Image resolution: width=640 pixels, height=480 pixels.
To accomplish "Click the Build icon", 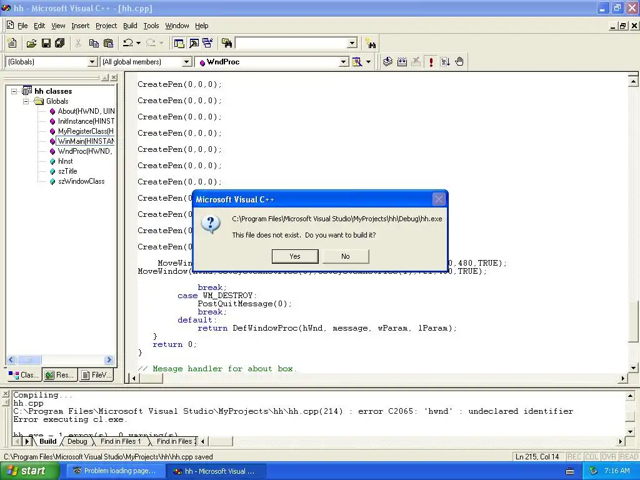I will (402, 62).
